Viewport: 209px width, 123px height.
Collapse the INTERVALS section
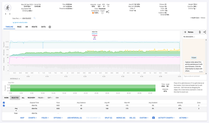(x=15, y=79)
